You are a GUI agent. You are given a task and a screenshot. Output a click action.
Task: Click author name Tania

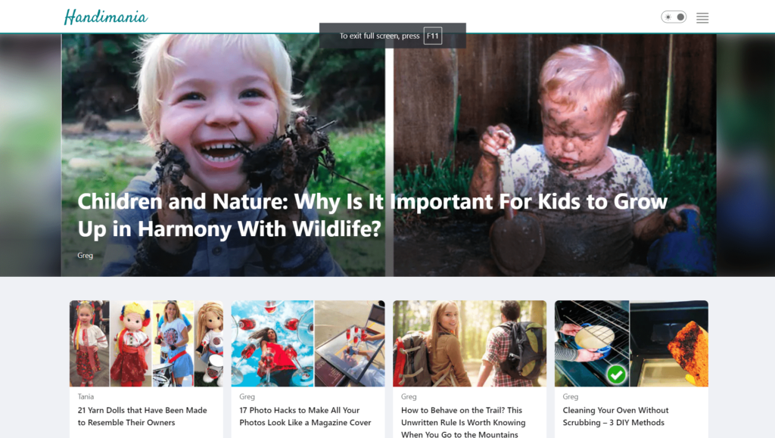[x=86, y=396]
